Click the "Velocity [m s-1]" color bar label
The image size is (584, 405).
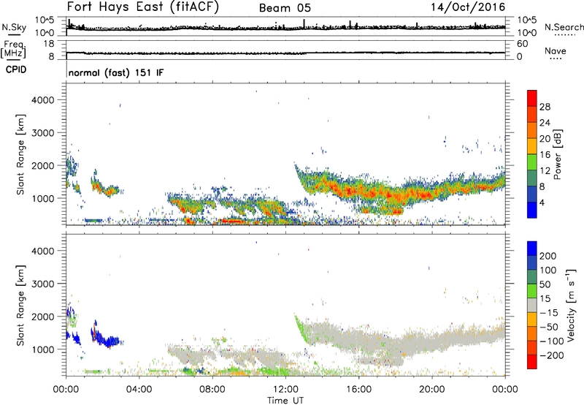(x=571, y=305)
